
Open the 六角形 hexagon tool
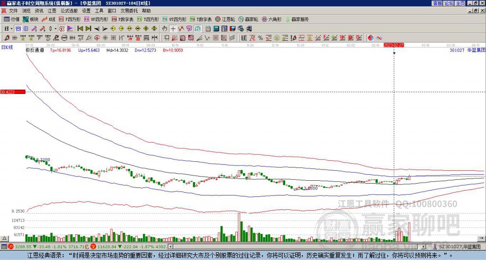tap(271, 19)
